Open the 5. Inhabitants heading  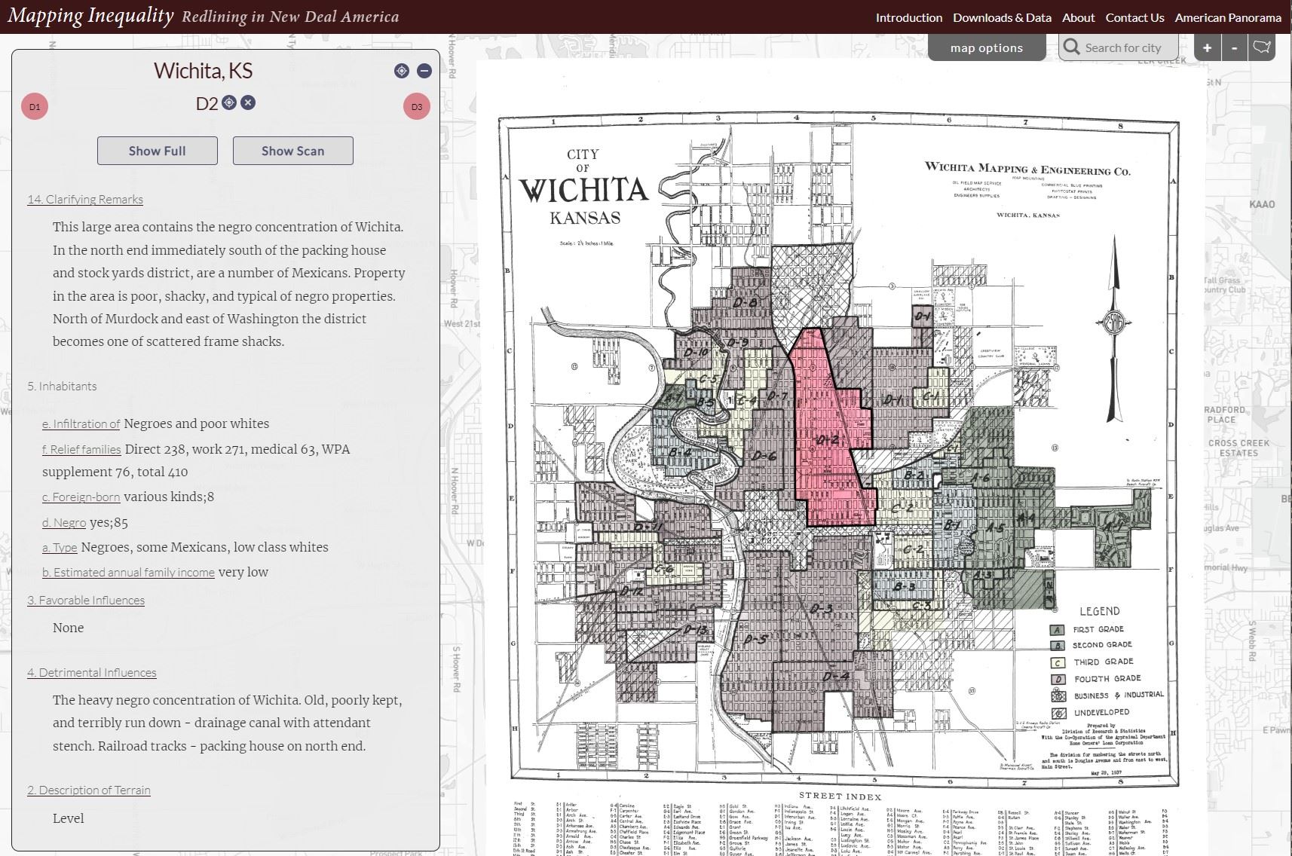(x=62, y=386)
